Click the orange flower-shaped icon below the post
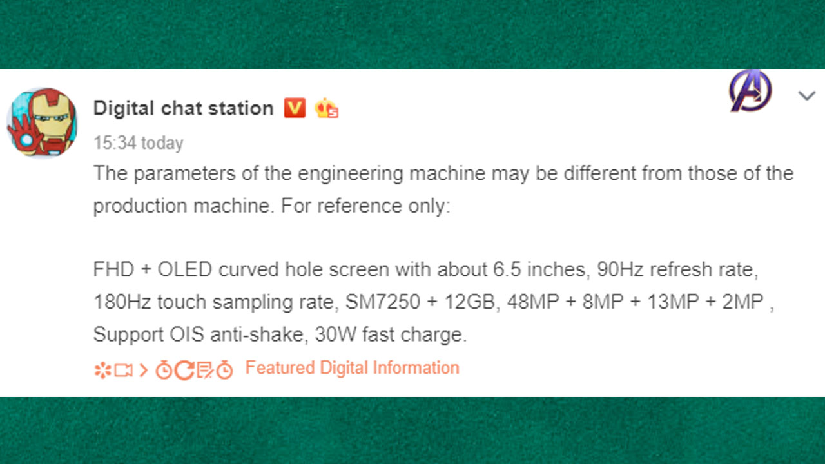The height and width of the screenshot is (464, 825). point(102,370)
